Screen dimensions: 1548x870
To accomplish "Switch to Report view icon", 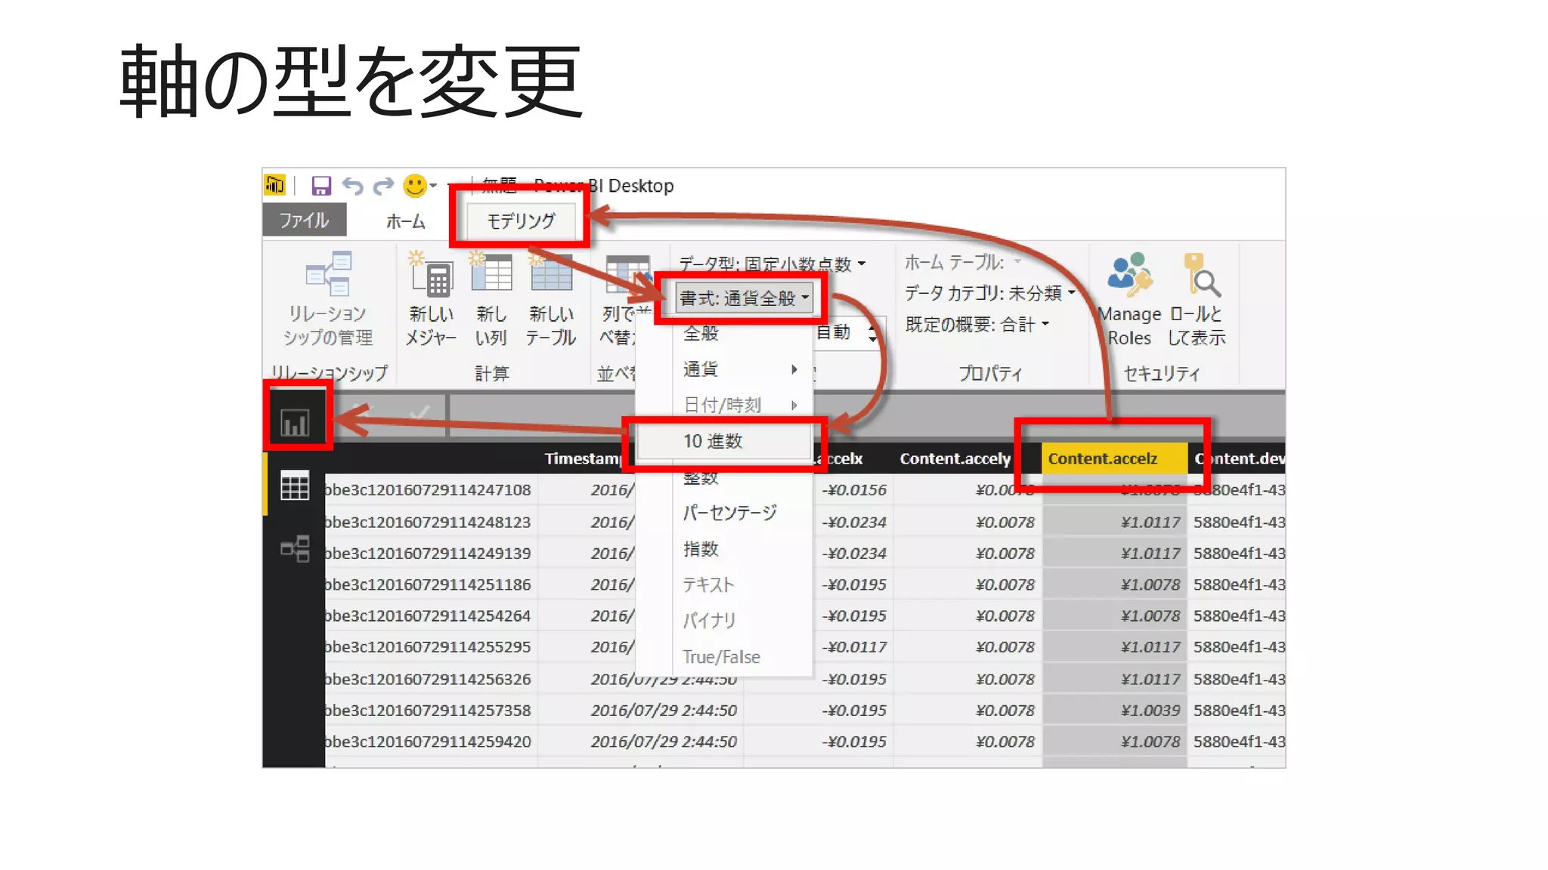I will click(295, 422).
